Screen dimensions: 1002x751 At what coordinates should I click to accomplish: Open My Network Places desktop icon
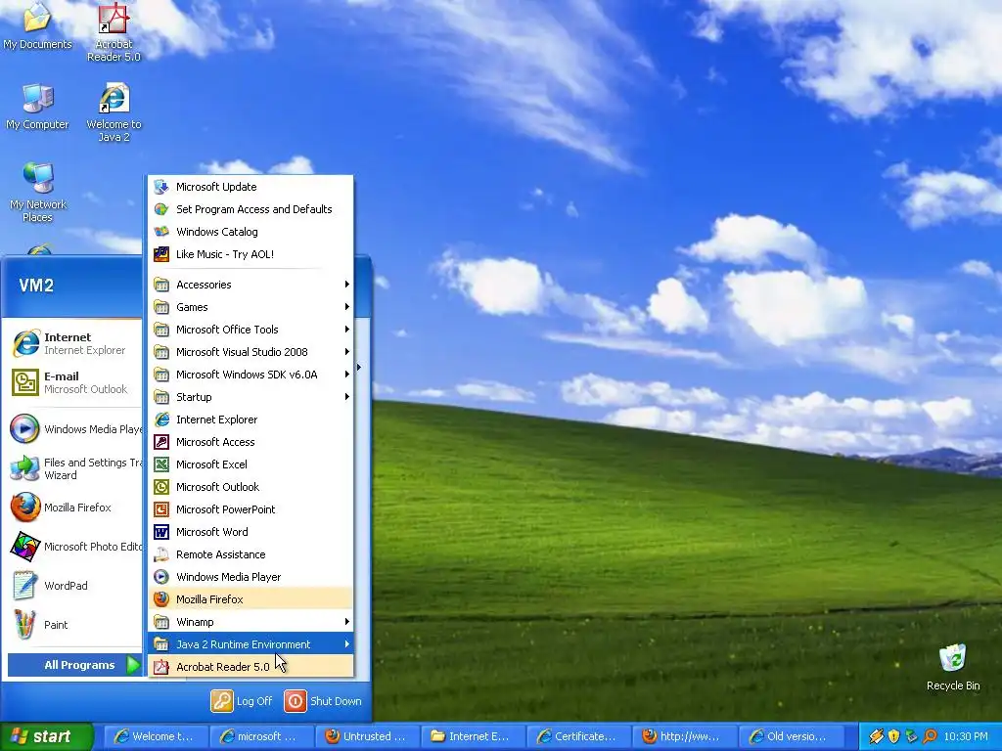pos(38,192)
